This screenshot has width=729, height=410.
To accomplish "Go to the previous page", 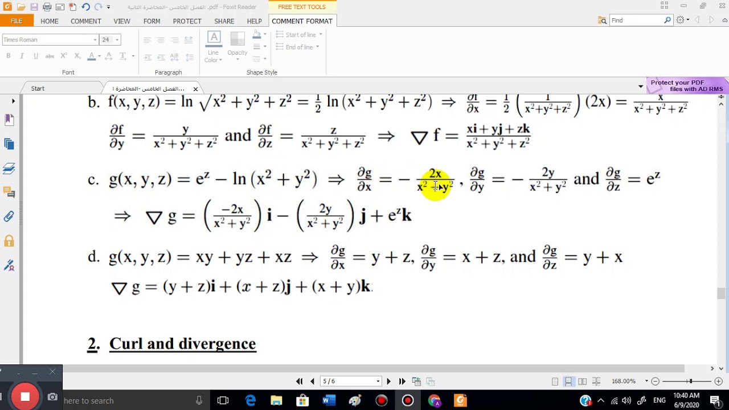I will (312, 381).
